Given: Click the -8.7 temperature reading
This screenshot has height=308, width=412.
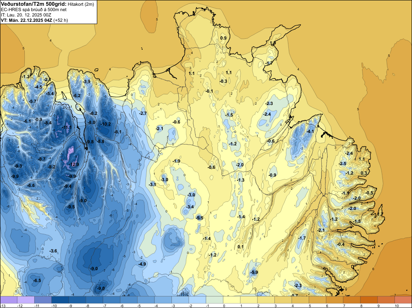Looking at the screenshot, I should click(42, 159).
